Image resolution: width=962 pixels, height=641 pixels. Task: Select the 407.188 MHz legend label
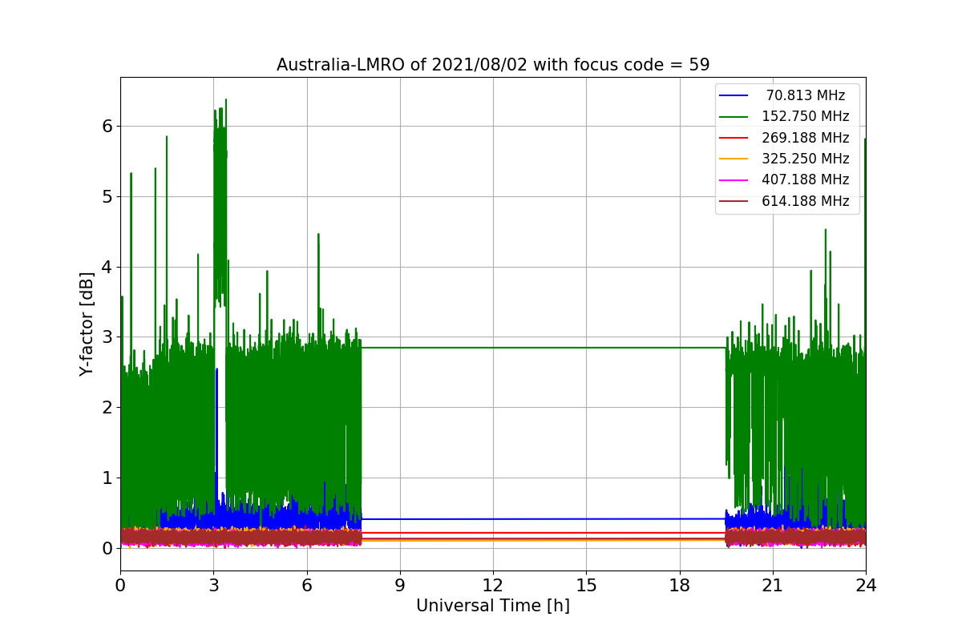(x=806, y=180)
